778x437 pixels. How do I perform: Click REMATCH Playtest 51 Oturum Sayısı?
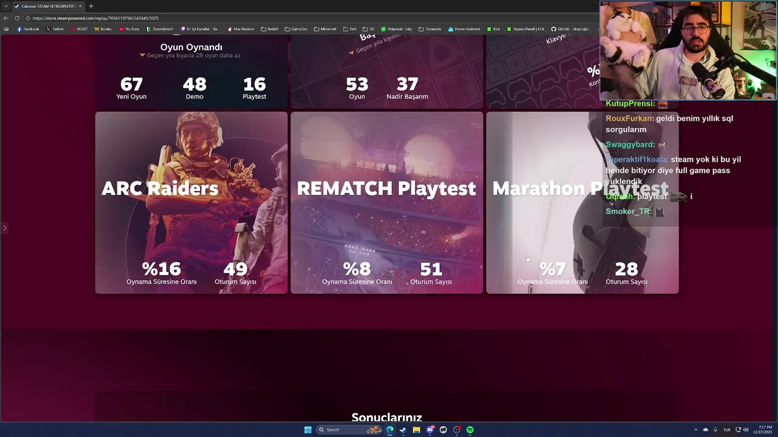coord(431,273)
